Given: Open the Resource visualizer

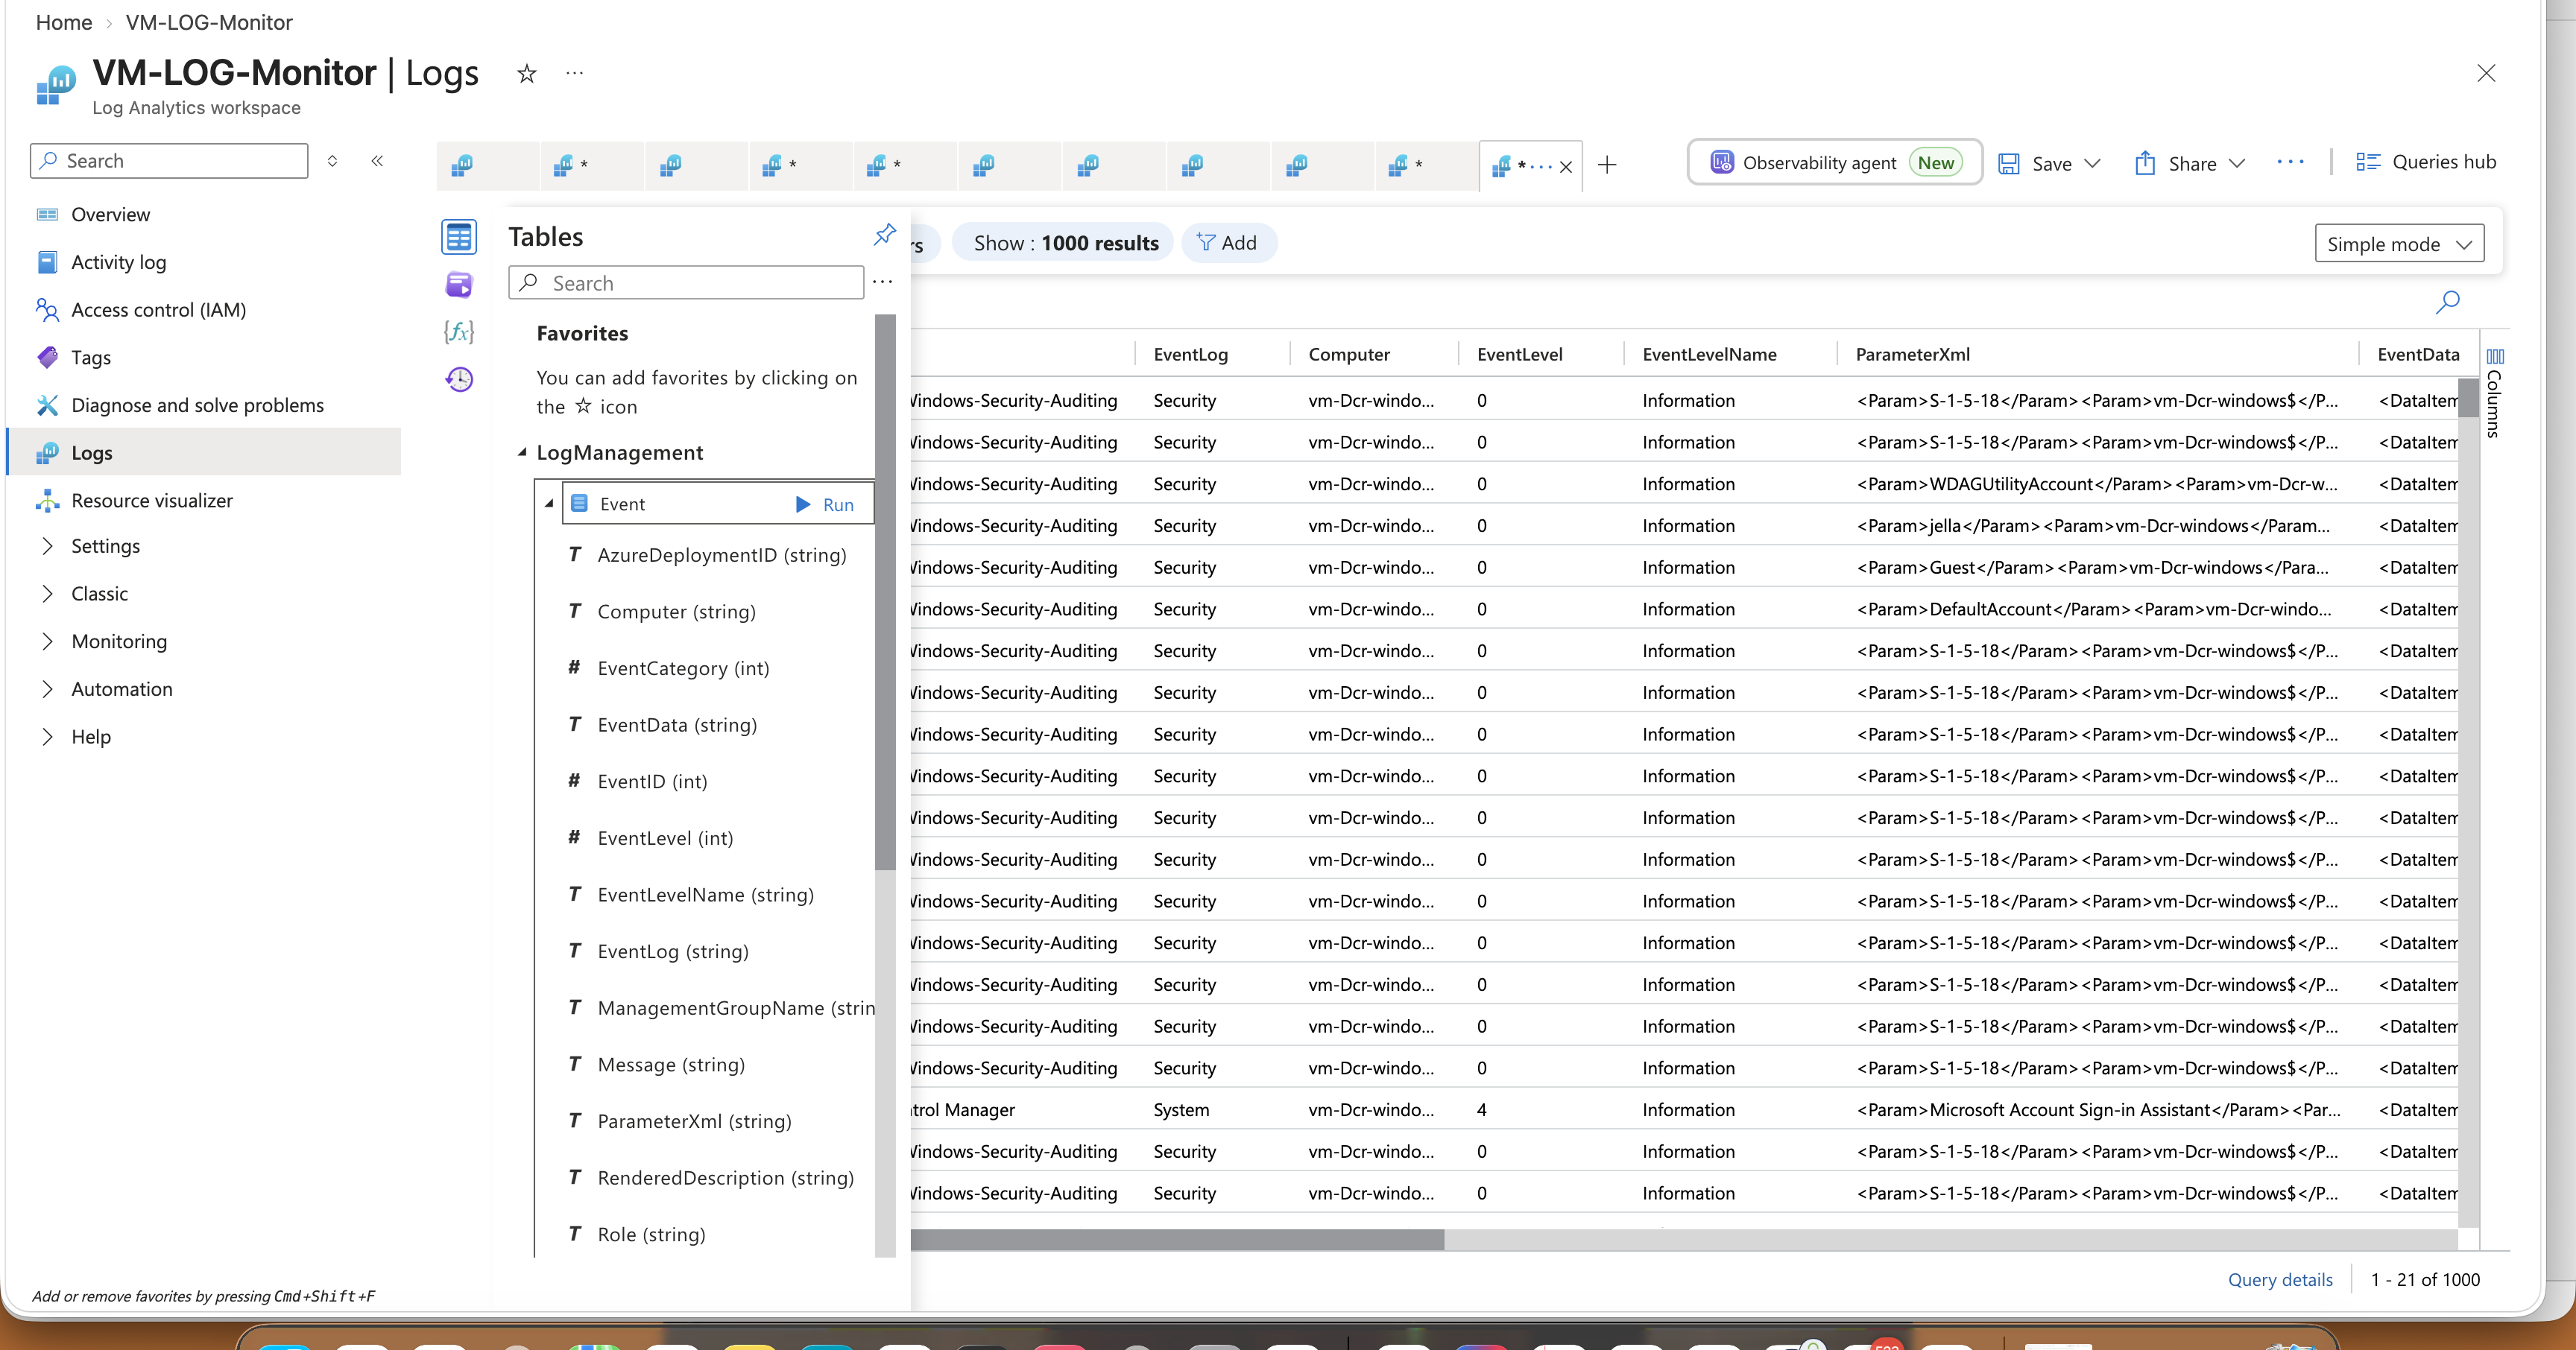Looking at the screenshot, I should tap(151, 501).
